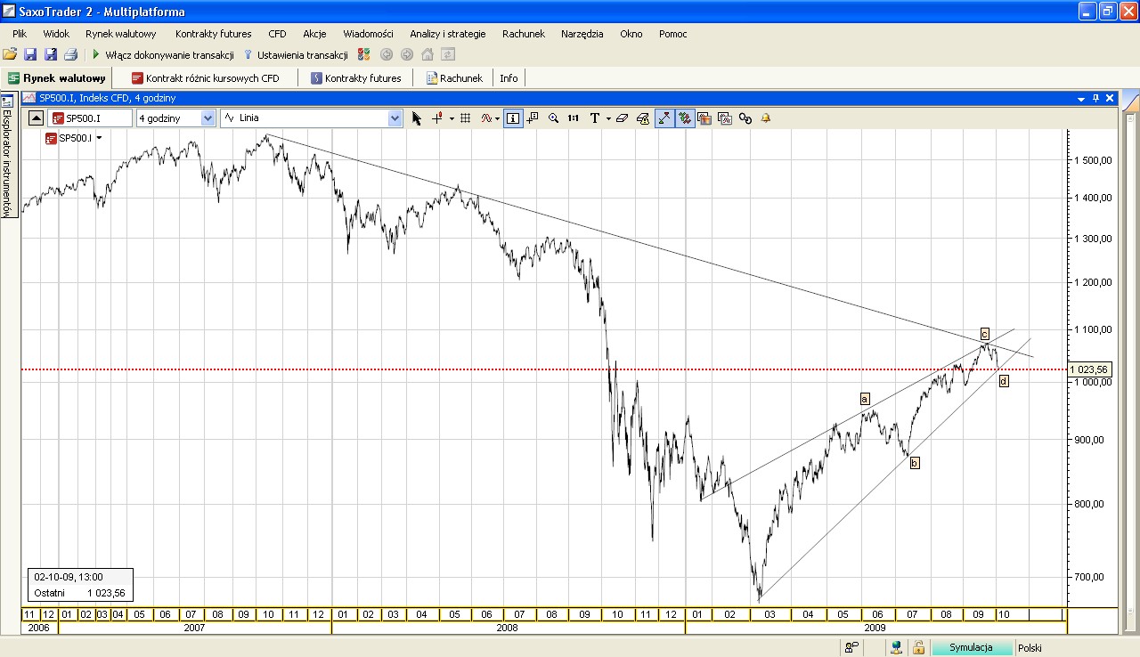
Task: Open the chart panel dropdown arrow
Action: [1081, 98]
